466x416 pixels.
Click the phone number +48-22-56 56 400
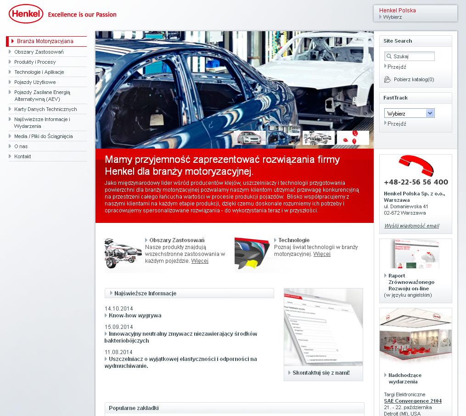pos(416,182)
